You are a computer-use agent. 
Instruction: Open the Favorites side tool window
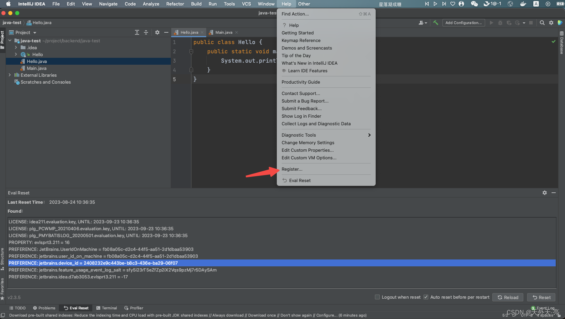[2, 289]
